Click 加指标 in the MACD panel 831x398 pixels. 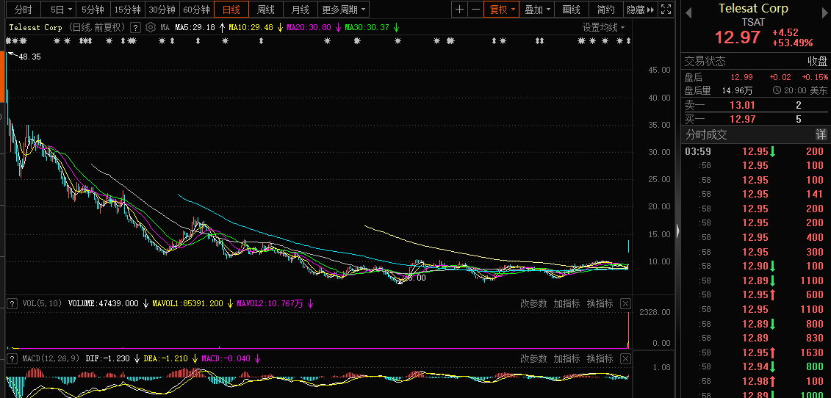pos(566,359)
